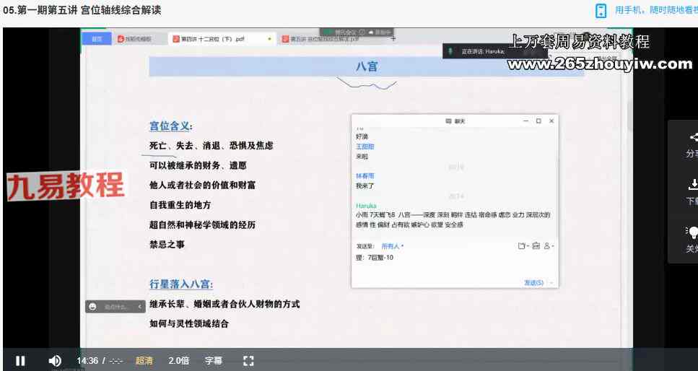Enter fullscreen mode in video player
The image size is (698, 371).
coord(248,361)
